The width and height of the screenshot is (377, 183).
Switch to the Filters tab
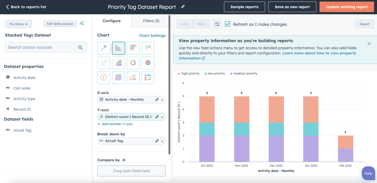[x=151, y=21]
